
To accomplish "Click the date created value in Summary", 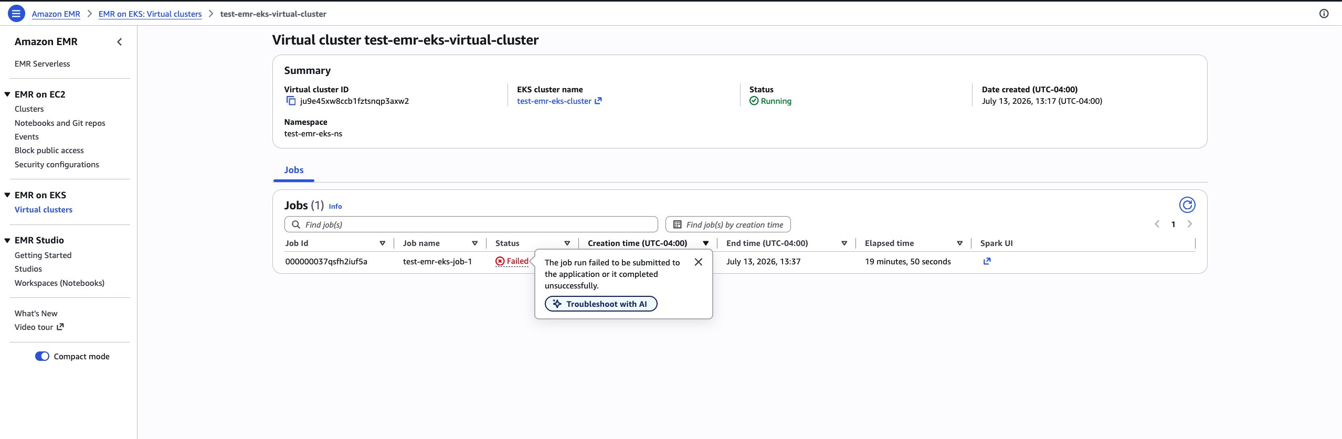I will (1042, 101).
